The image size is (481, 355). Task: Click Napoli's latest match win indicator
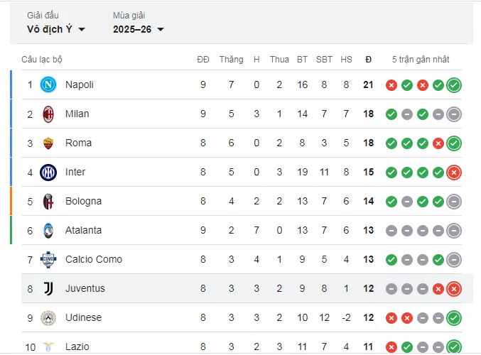[454, 85]
